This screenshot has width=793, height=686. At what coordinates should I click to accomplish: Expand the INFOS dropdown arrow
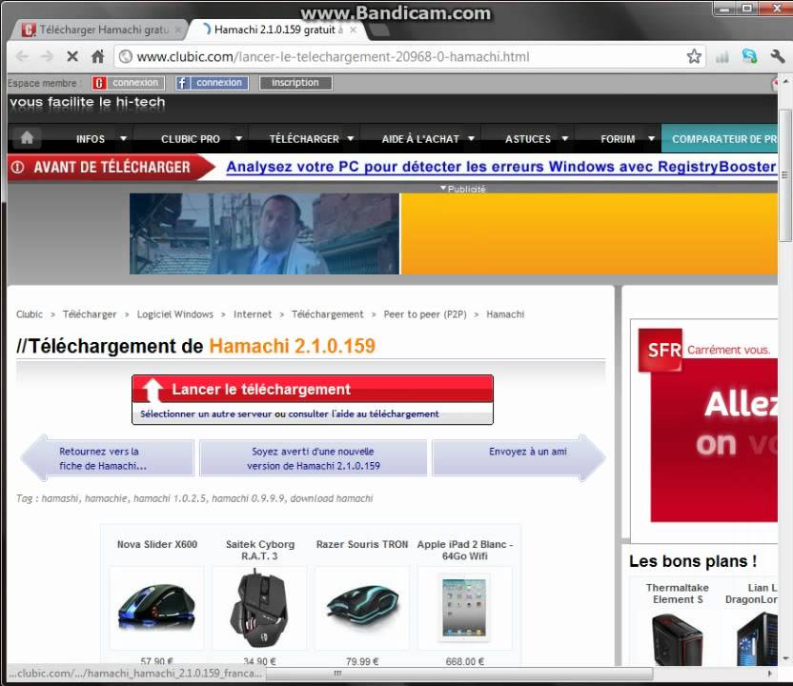coord(123,138)
